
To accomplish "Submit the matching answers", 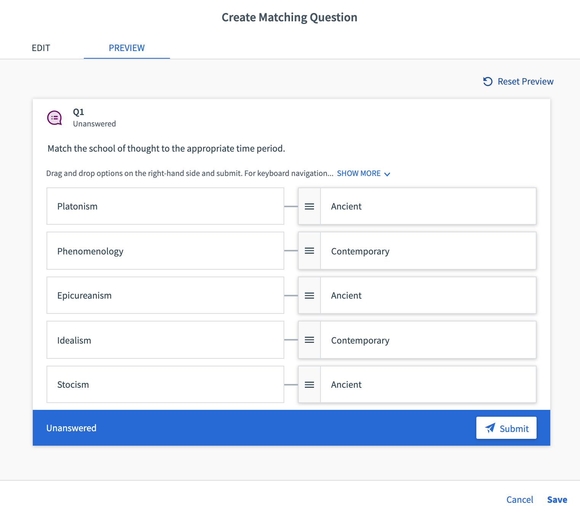I will [x=506, y=428].
